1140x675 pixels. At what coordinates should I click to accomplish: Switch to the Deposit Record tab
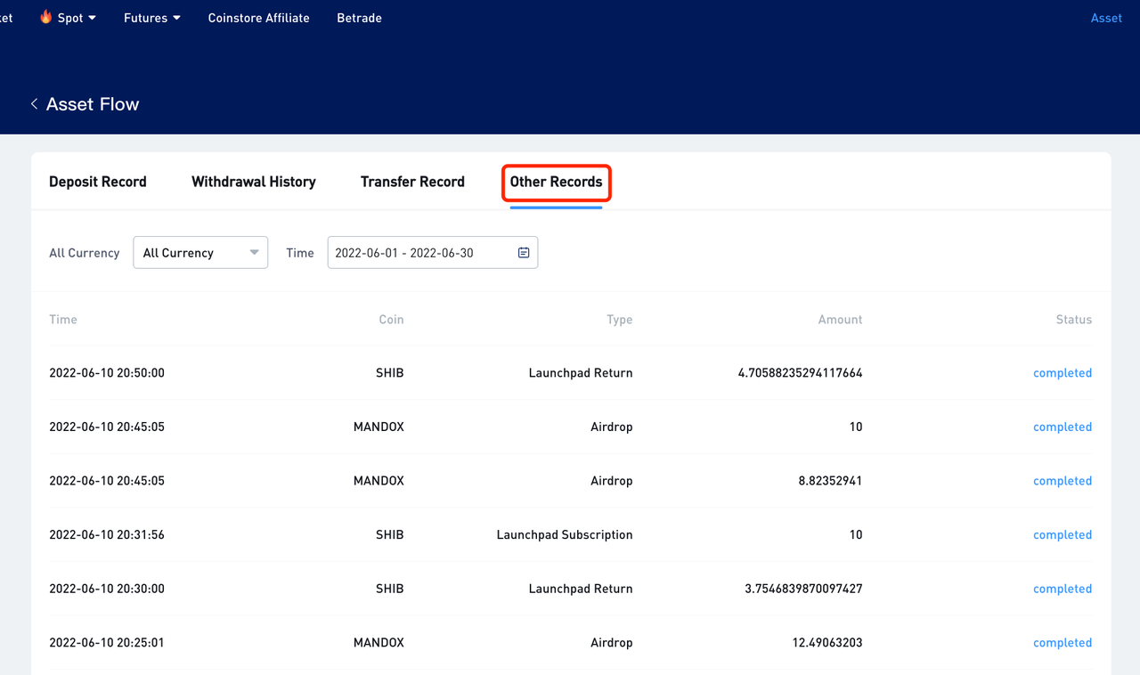98,182
